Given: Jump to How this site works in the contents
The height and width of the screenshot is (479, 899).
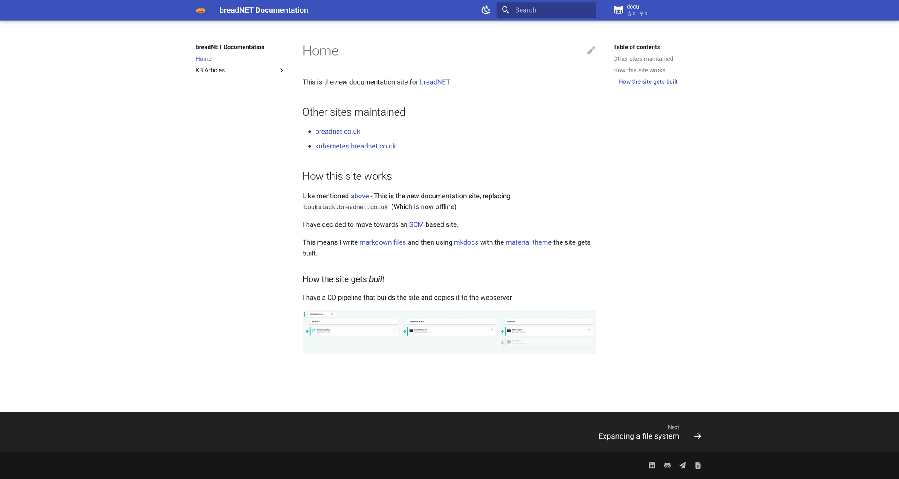Looking at the screenshot, I should 639,70.
